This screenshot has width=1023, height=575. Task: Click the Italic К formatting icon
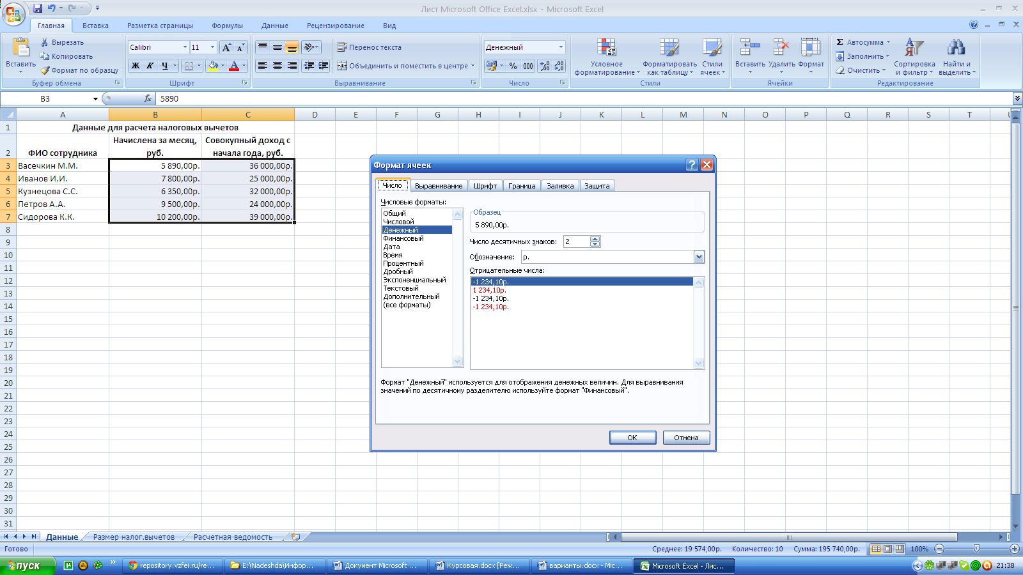point(150,66)
